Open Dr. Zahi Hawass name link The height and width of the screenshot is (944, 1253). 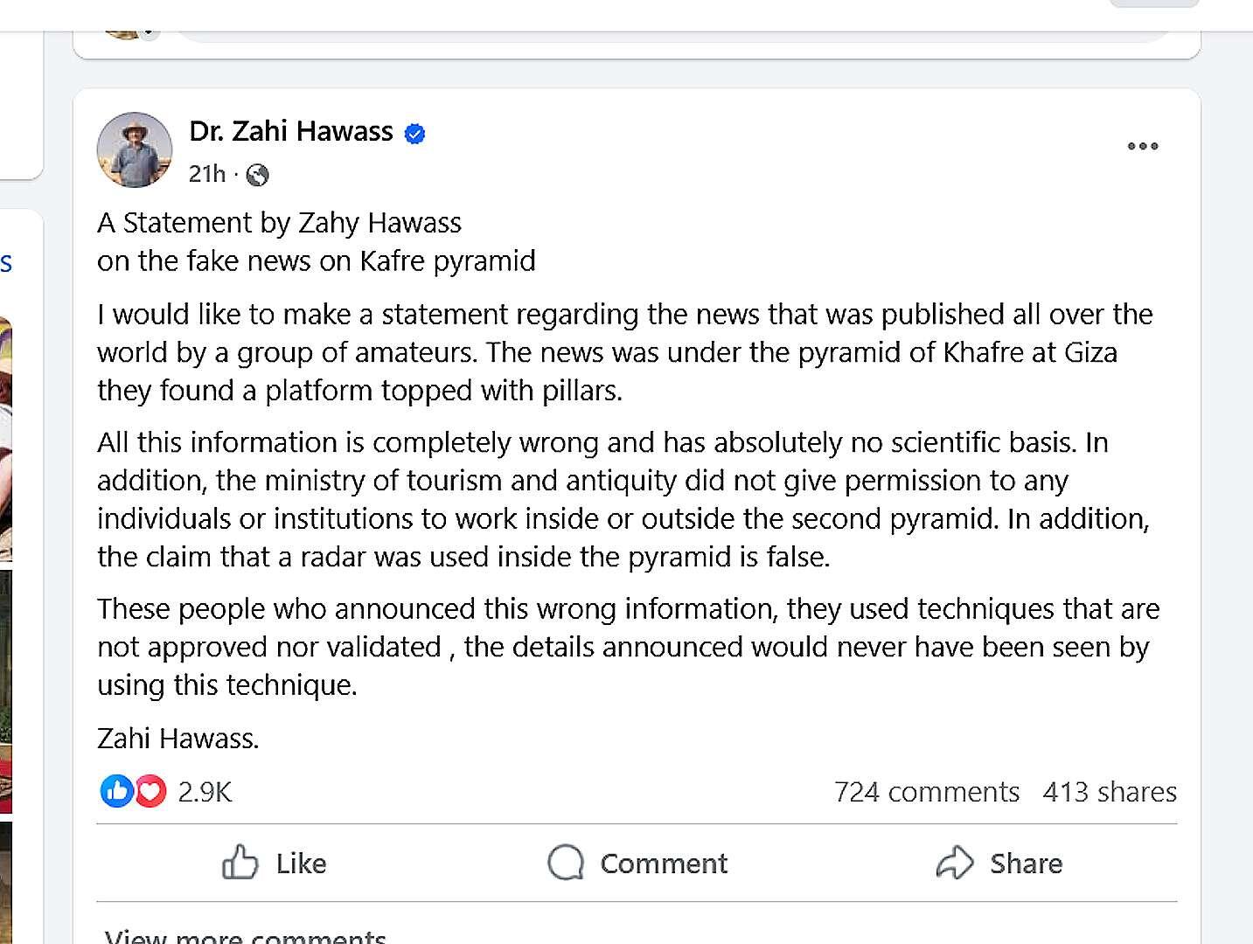click(x=291, y=131)
